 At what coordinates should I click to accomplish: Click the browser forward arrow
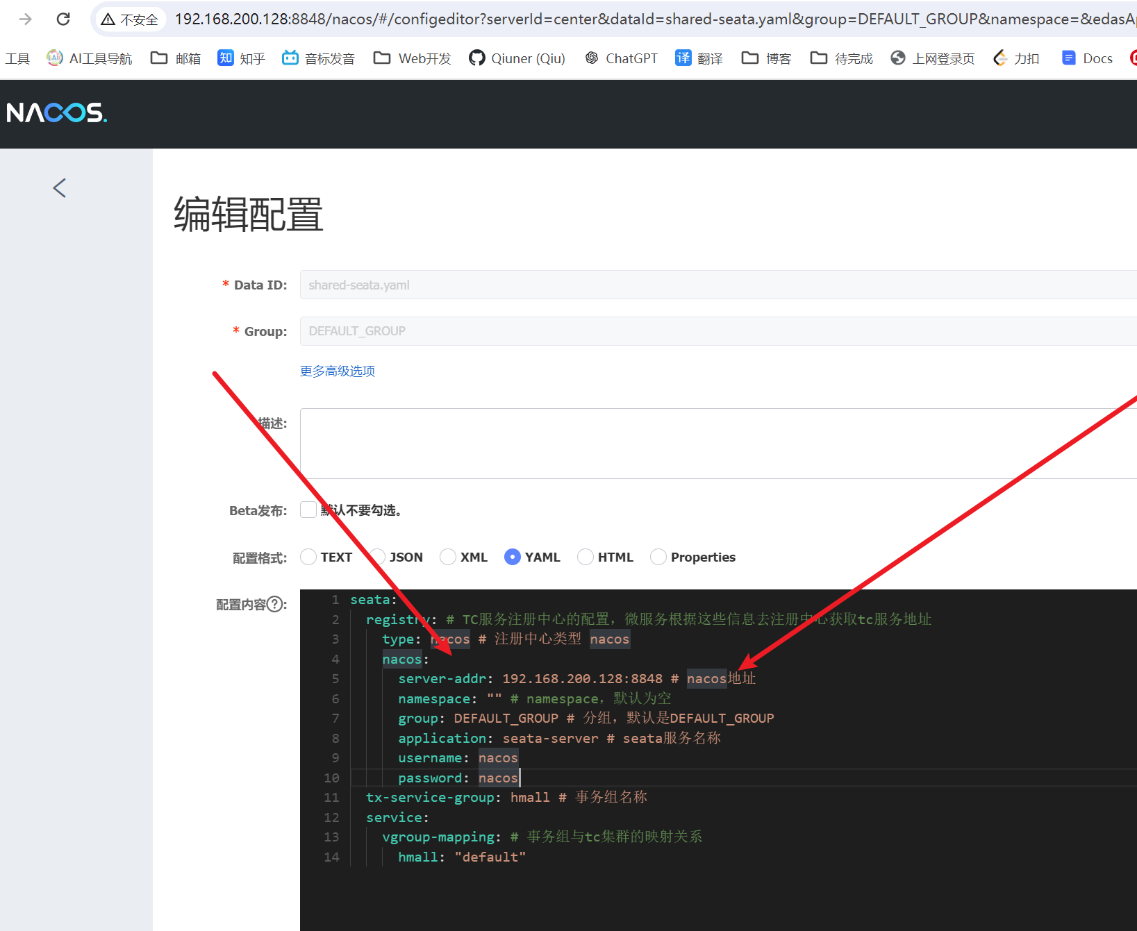26,19
